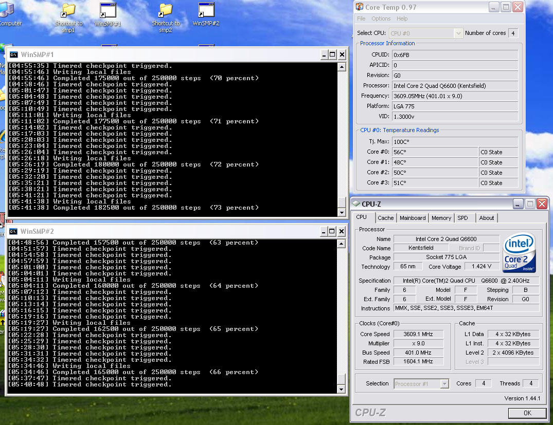The height and width of the screenshot is (425, 553).
Task: Minimize the WinSMP#2 console window
Action: [x=324, y=231]
